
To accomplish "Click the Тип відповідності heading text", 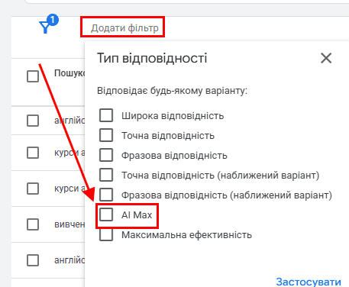I will tap(152, 58).
